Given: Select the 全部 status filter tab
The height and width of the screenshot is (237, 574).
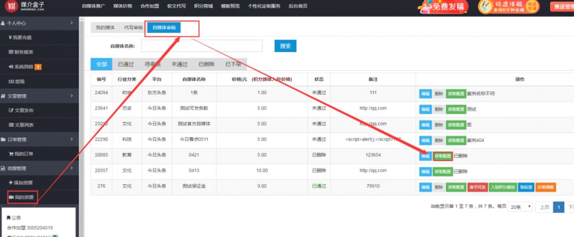Looking at the screenshot, I should pyautogui.click(x=102, y=64).
